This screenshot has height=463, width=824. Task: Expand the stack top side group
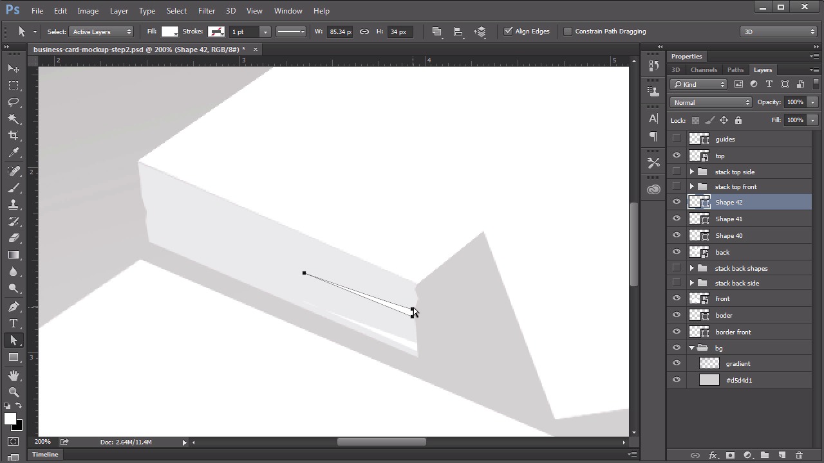(692, 172)
